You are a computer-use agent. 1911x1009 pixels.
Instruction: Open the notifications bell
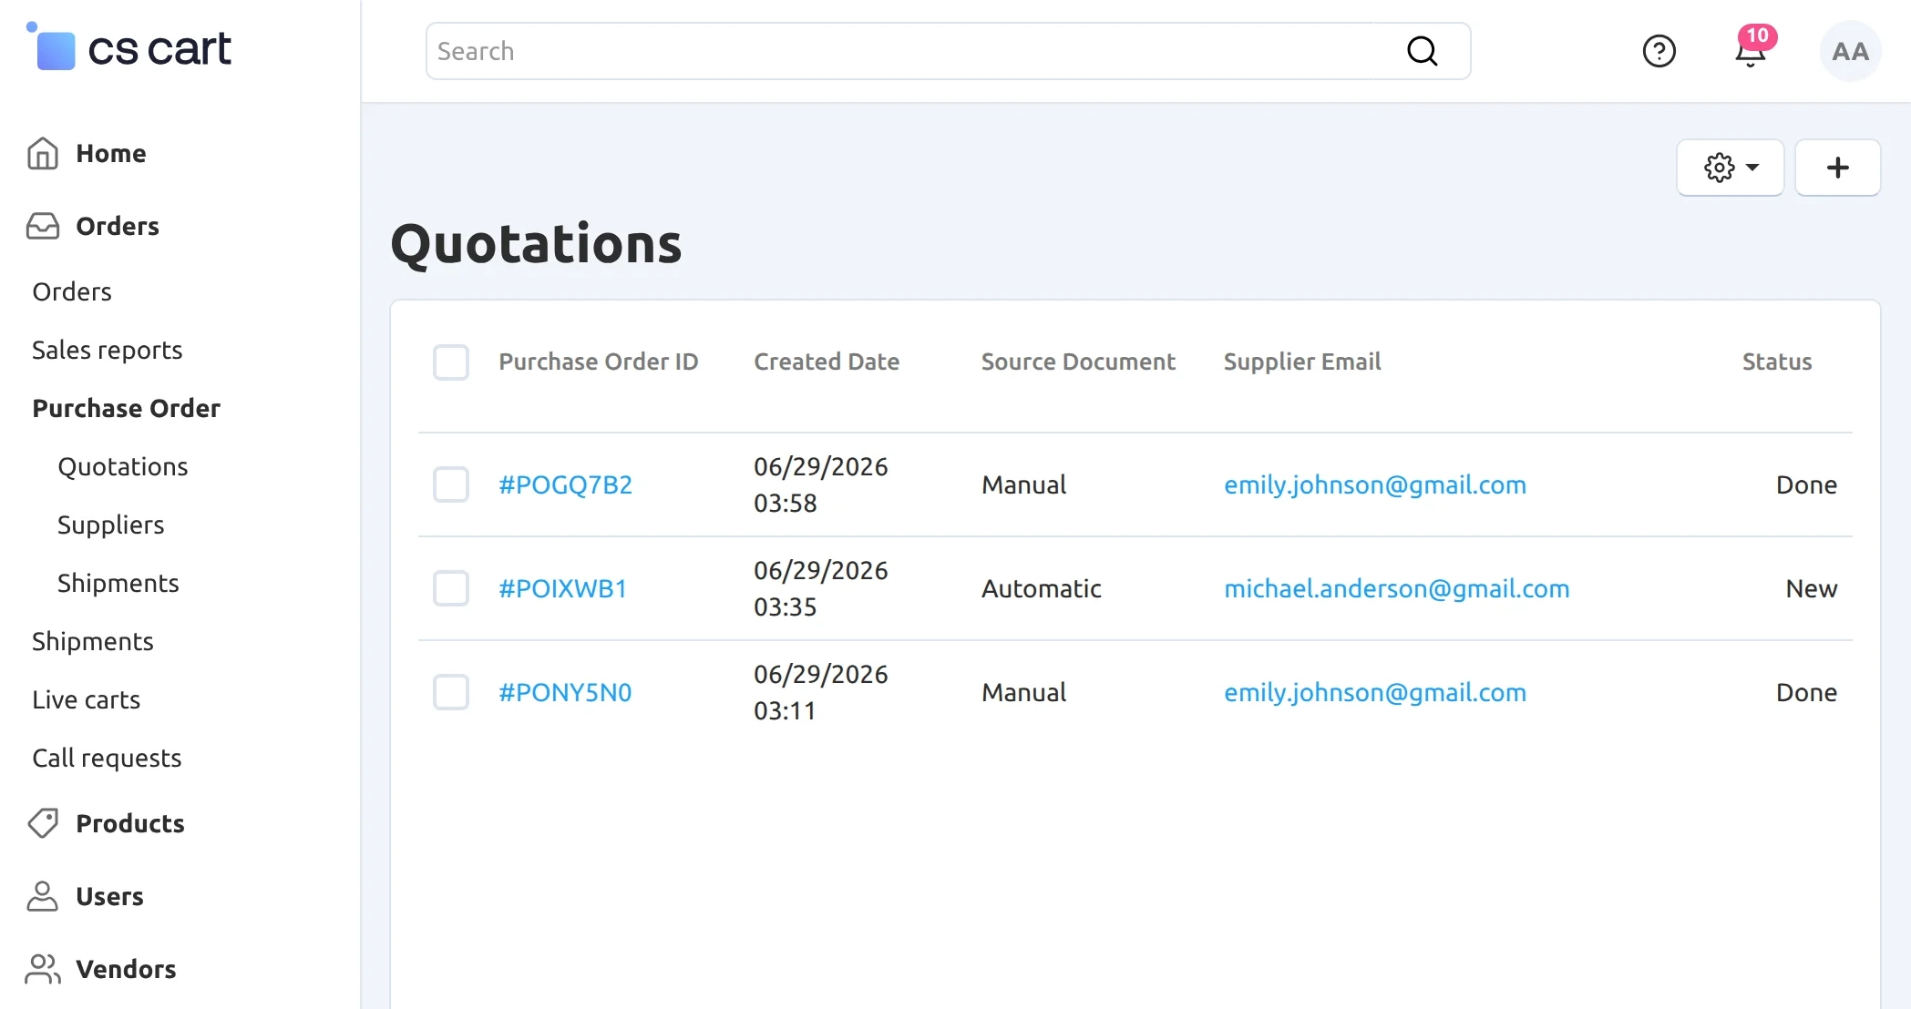tap(1750, 53)
